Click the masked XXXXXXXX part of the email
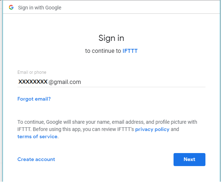Screen dimensions: 221x182 (33, 82)
